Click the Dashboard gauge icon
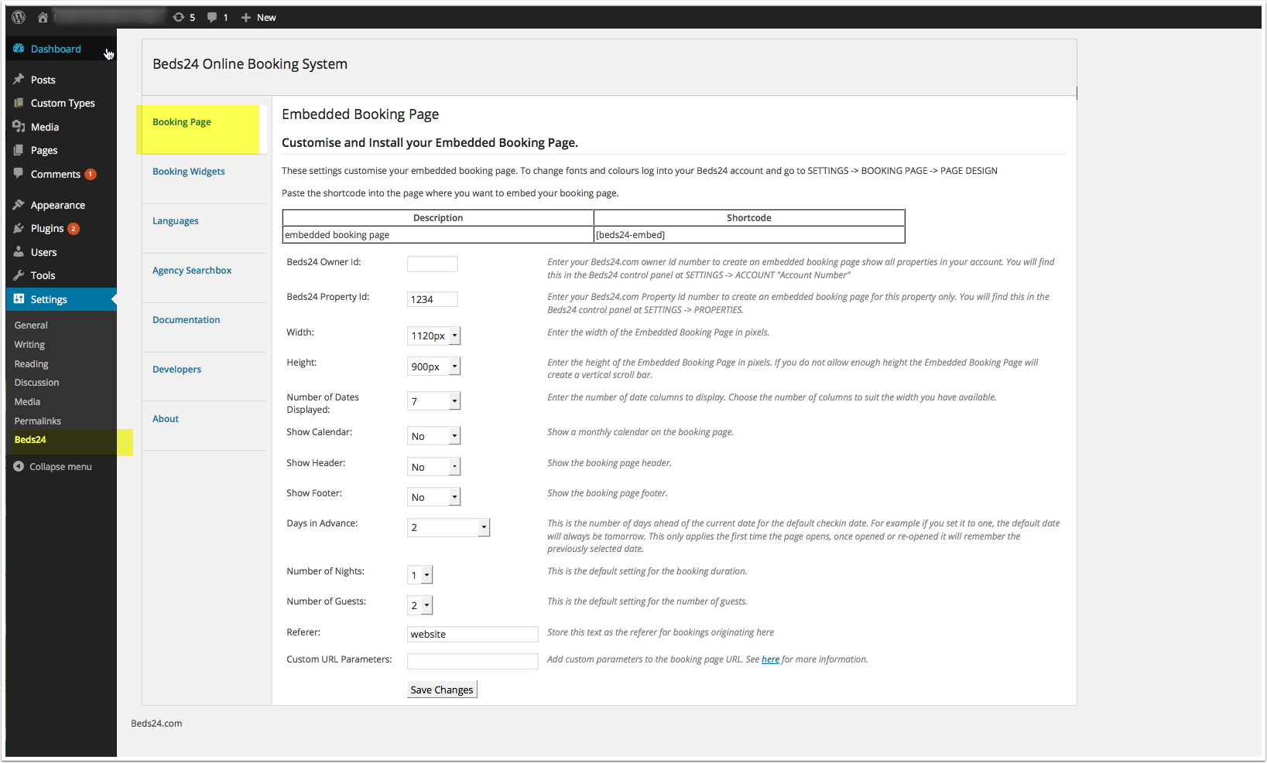The image size is (1267, 763). pos(19,49)
